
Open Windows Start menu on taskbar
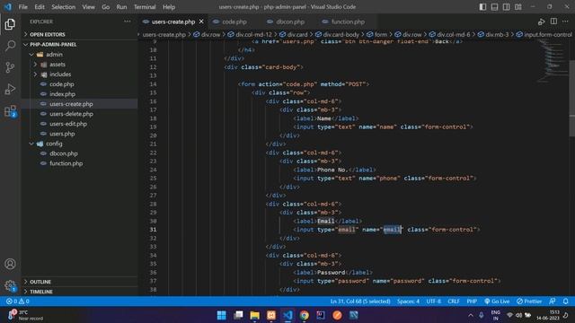point(222,315)
